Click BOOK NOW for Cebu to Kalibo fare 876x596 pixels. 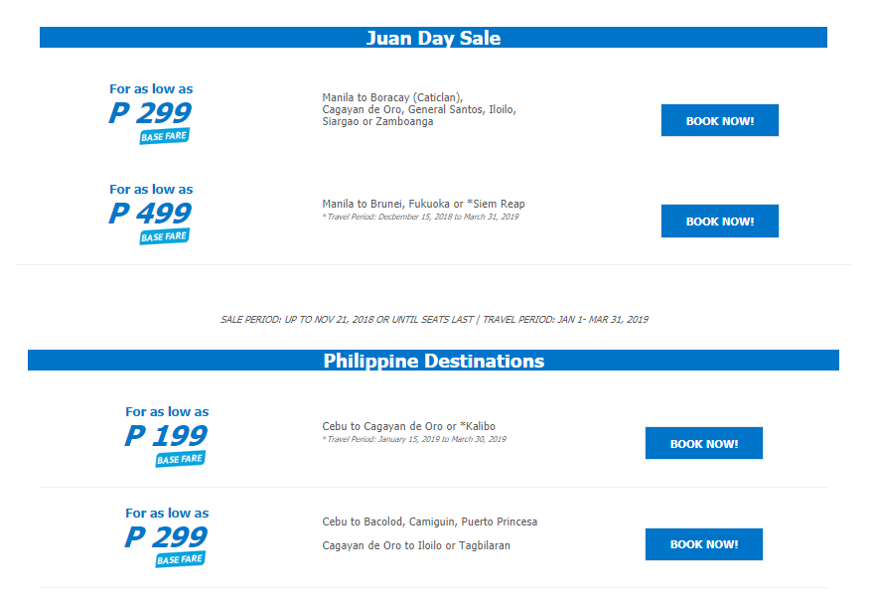point(704,443)
